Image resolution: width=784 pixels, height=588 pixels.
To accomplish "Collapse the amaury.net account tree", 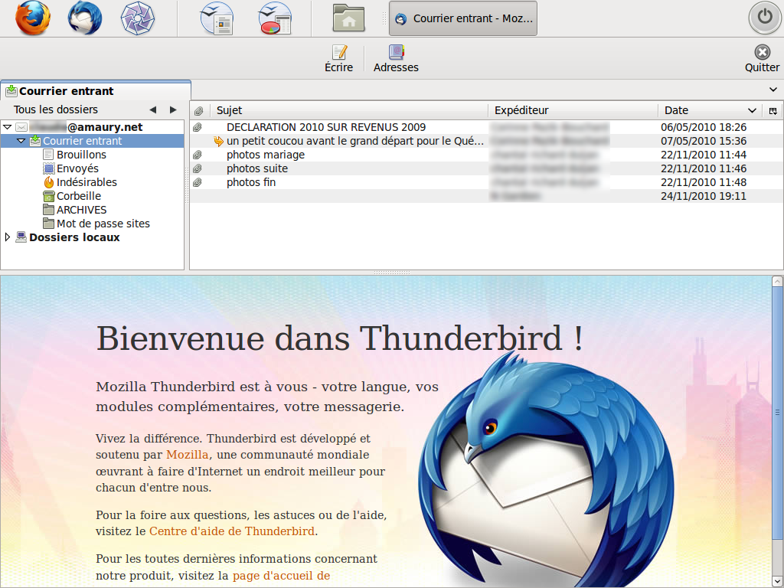I will click(x=8, y=127).
